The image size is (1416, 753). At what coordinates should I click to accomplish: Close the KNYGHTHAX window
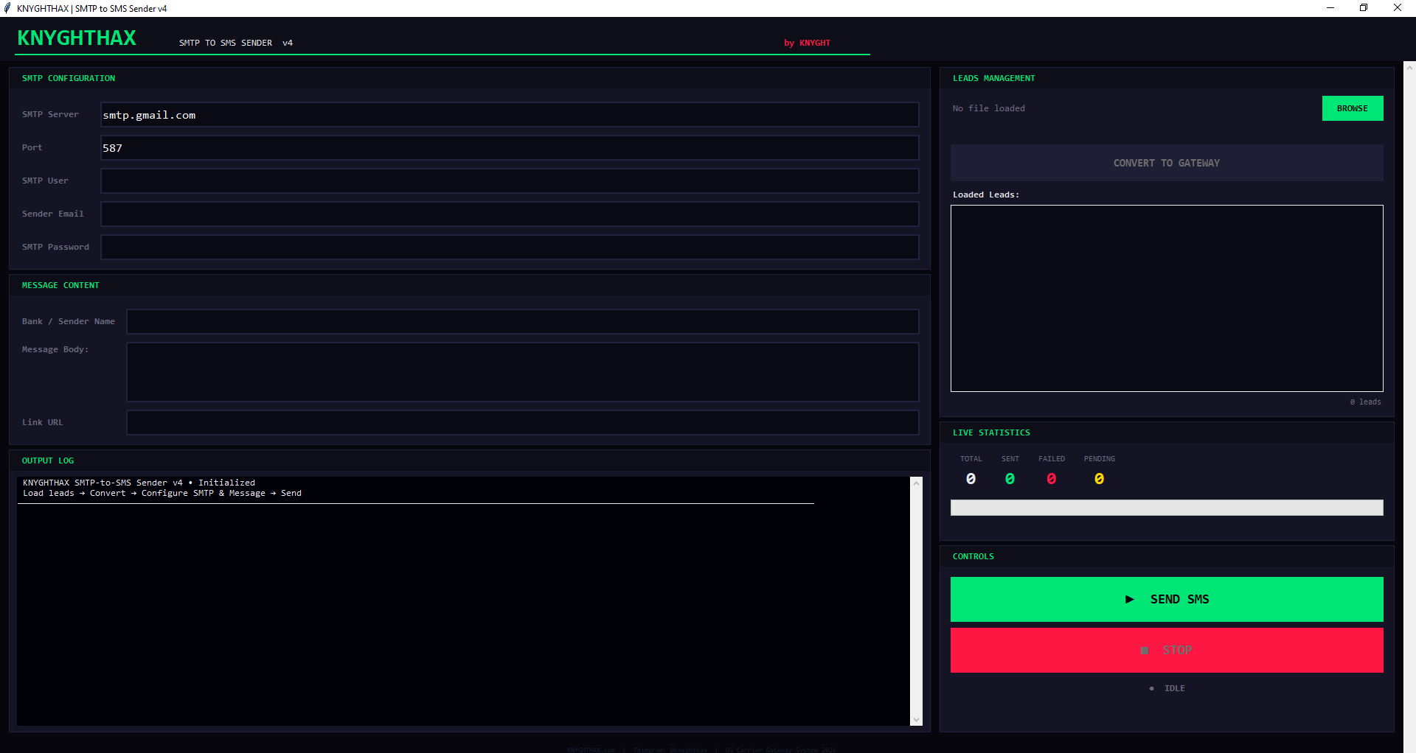[1398, 8]
